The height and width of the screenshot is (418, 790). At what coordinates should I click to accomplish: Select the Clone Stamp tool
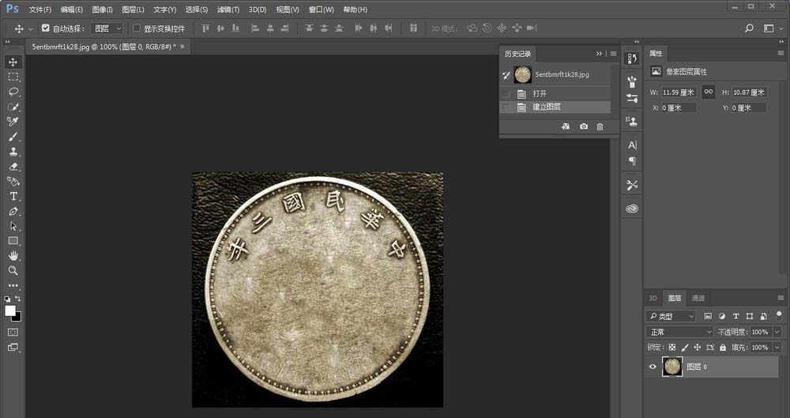pos(13,151)
